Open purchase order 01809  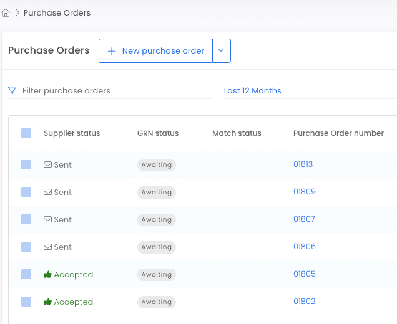point(305,191)
